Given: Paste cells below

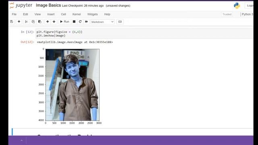Looking at the screenshot, I should point(40,22).
